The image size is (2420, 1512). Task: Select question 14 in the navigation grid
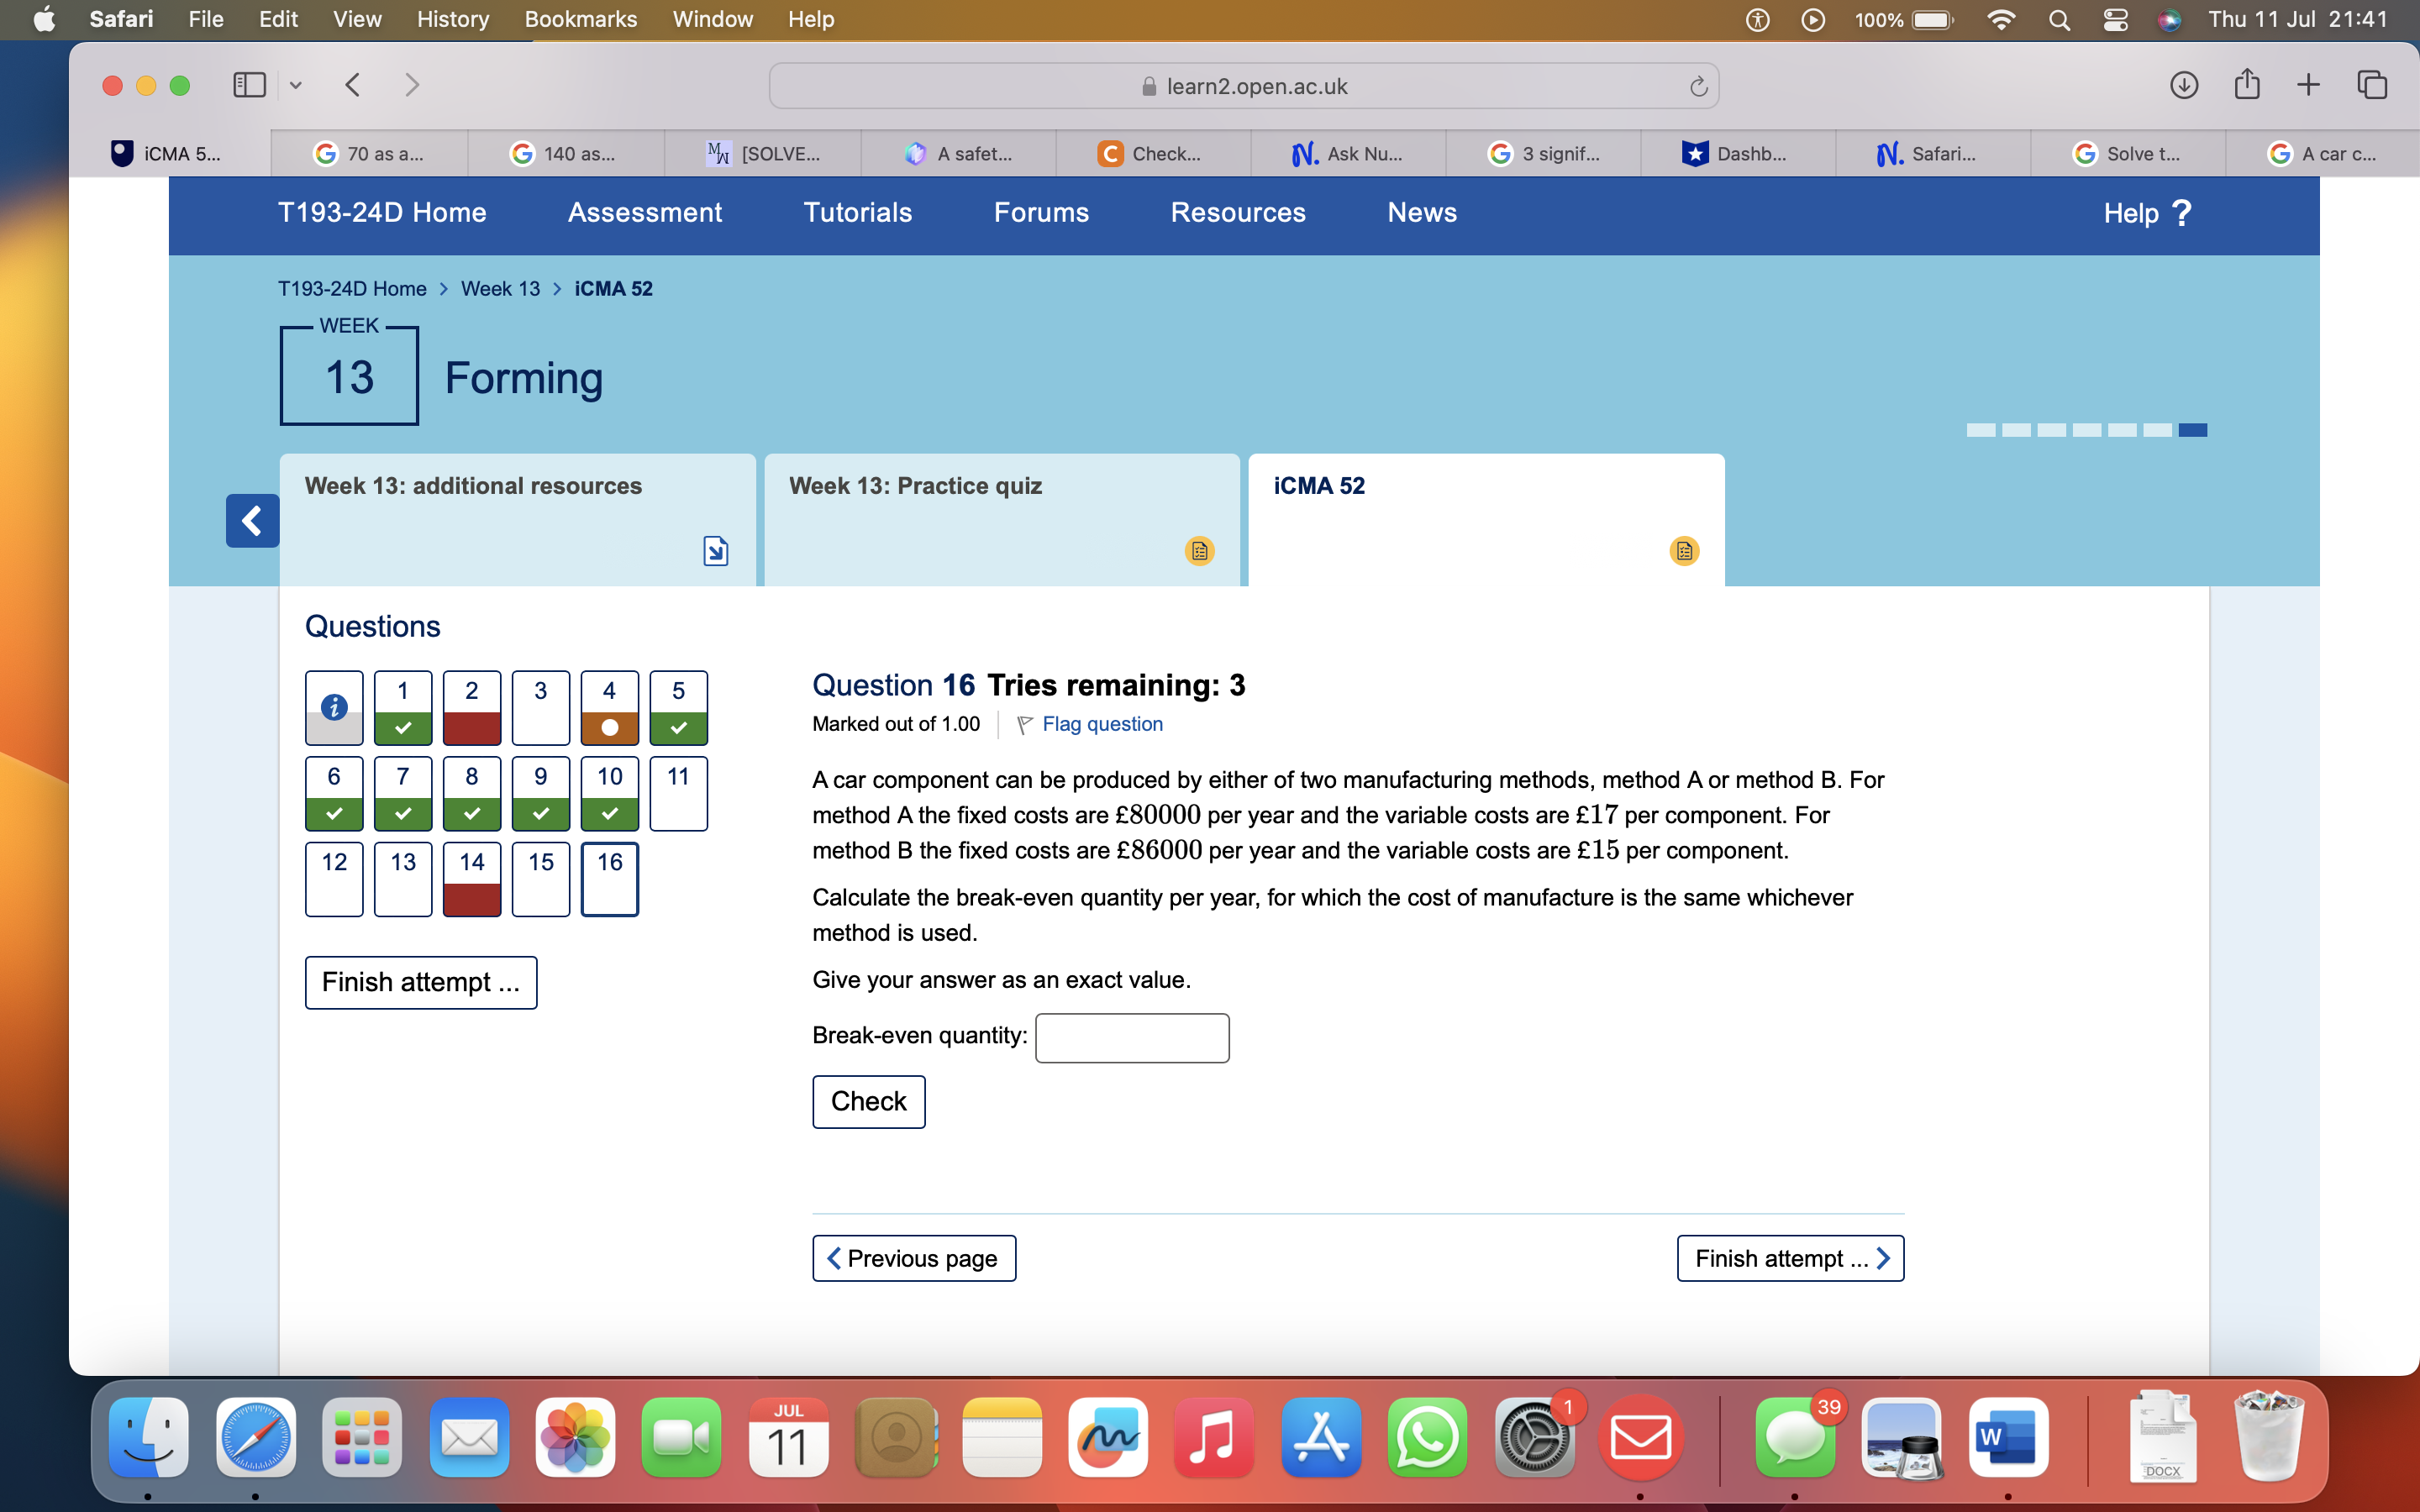pyautogui.click(x=471, y=879)
